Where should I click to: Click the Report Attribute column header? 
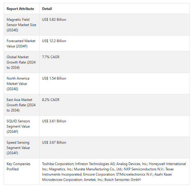[x=20, y=9]
